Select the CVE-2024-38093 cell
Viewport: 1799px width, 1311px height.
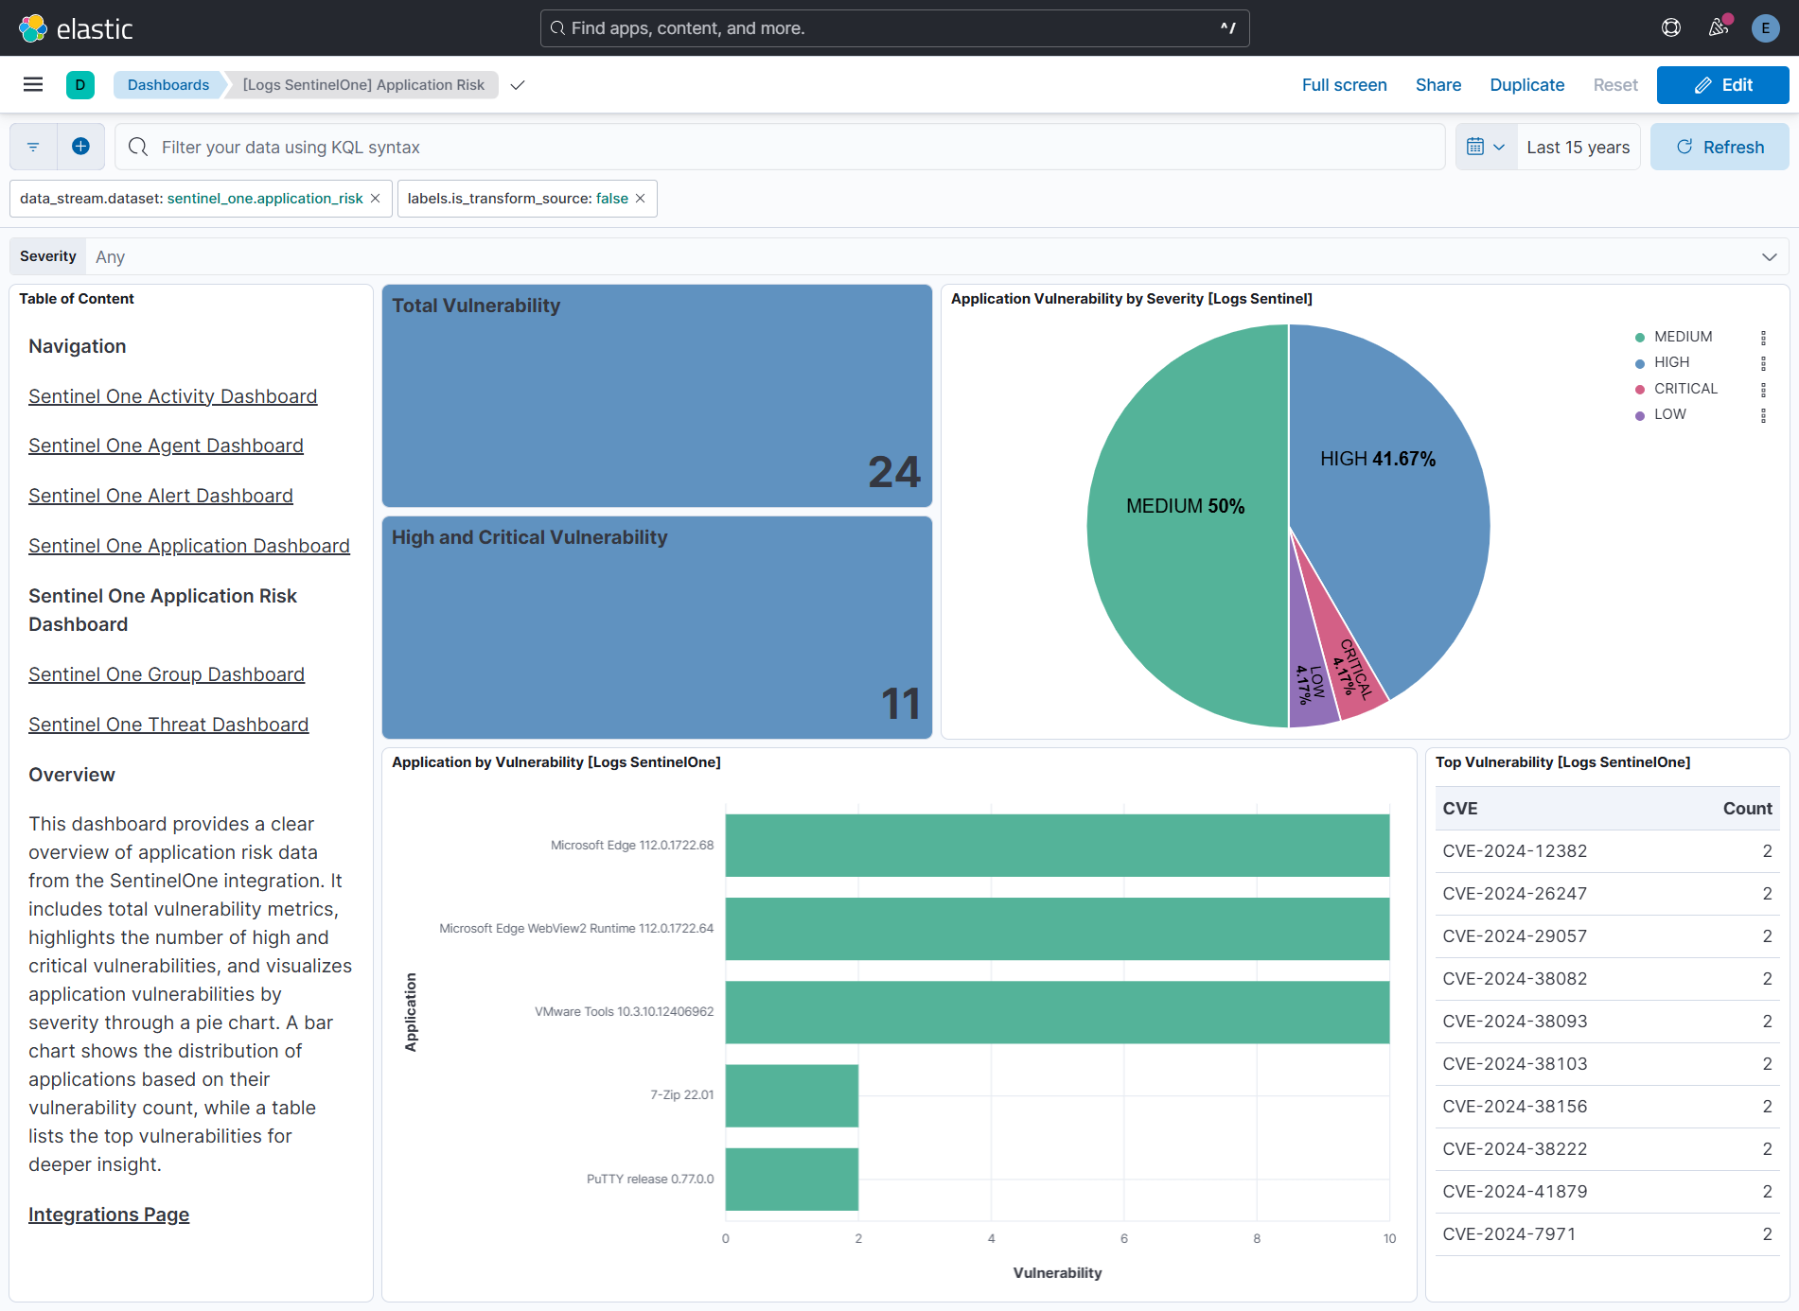tap(1514, 1022)
